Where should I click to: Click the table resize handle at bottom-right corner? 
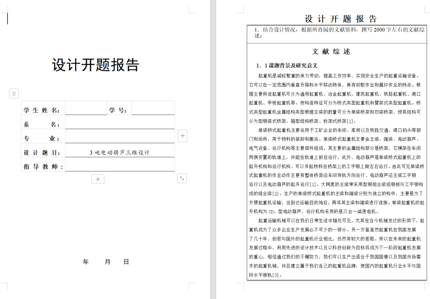[x=181, y=178]
